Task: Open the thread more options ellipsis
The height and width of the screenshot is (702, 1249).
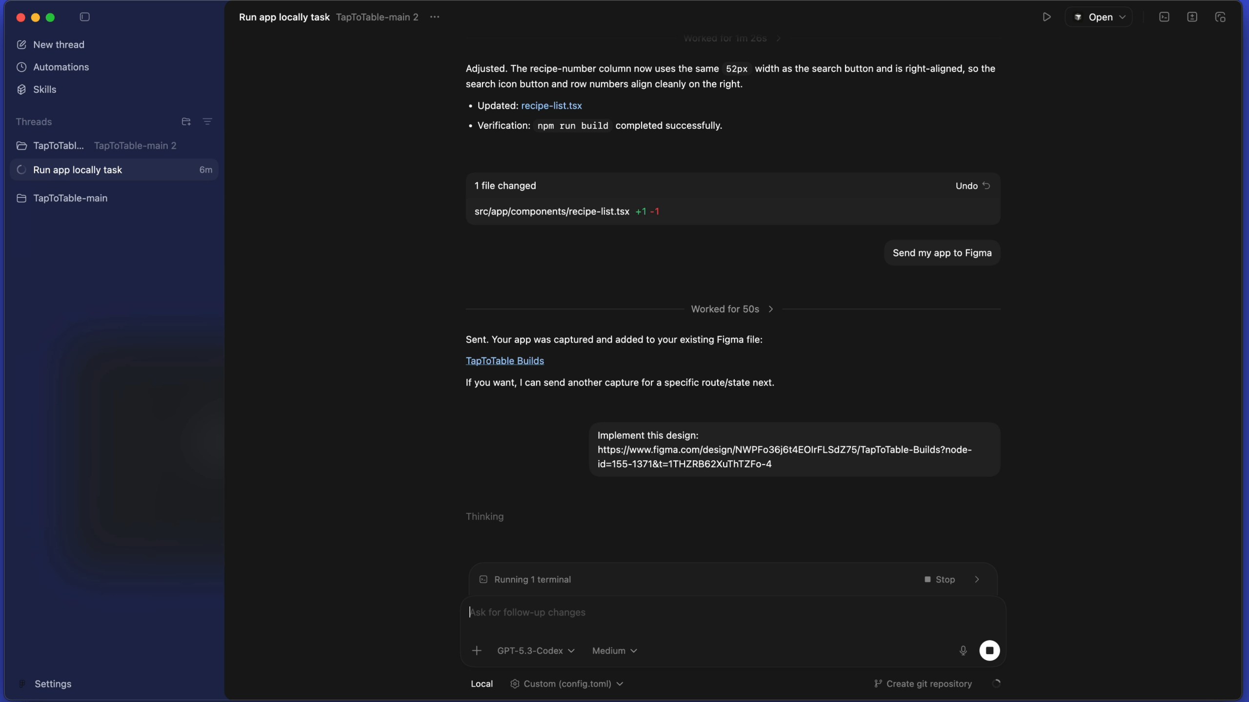Action: point(435,17)
